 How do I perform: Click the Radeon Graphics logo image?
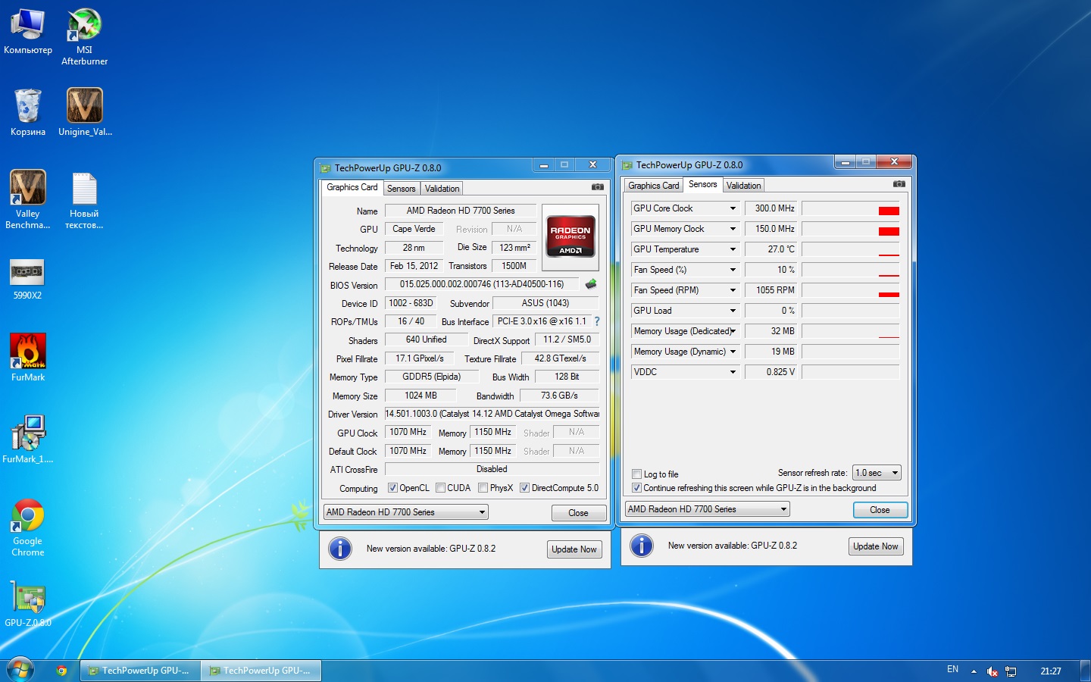tap(571, 236)
